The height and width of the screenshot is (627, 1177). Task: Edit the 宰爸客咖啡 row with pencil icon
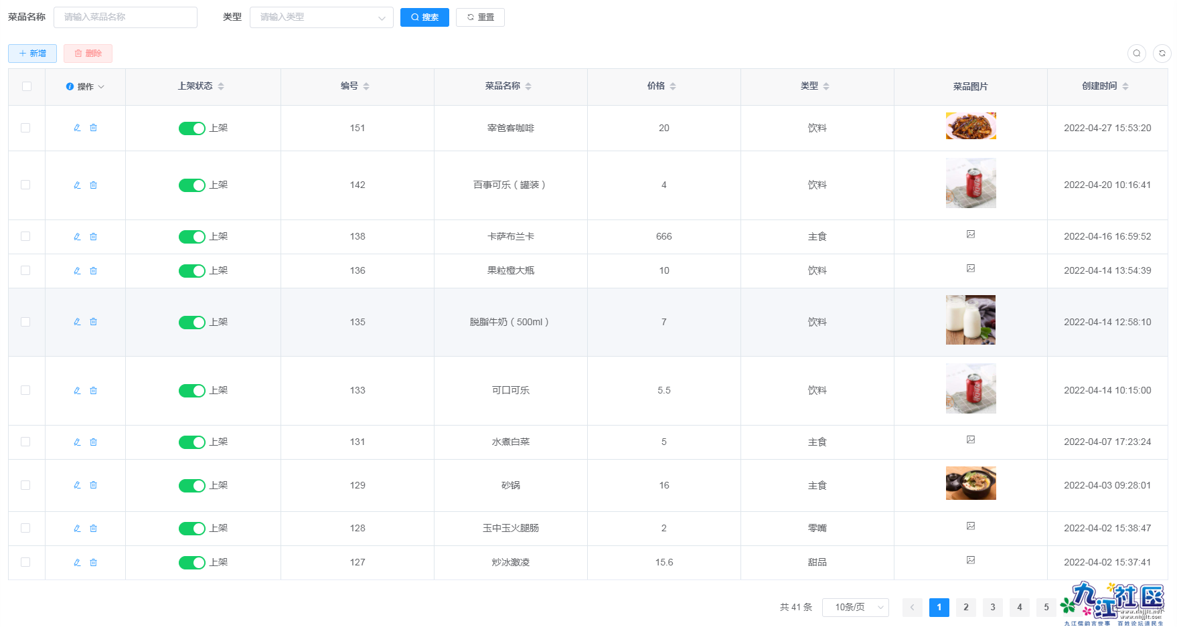pos(77,128)
